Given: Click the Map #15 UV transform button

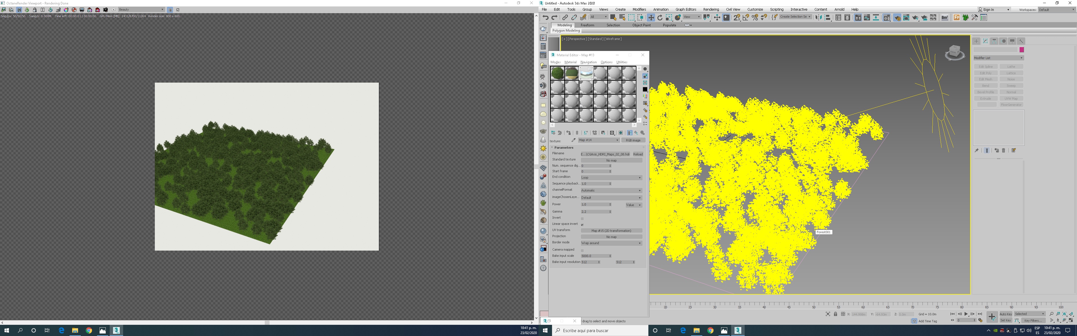Looking at the screenshot, I should [x=611, y=230].
